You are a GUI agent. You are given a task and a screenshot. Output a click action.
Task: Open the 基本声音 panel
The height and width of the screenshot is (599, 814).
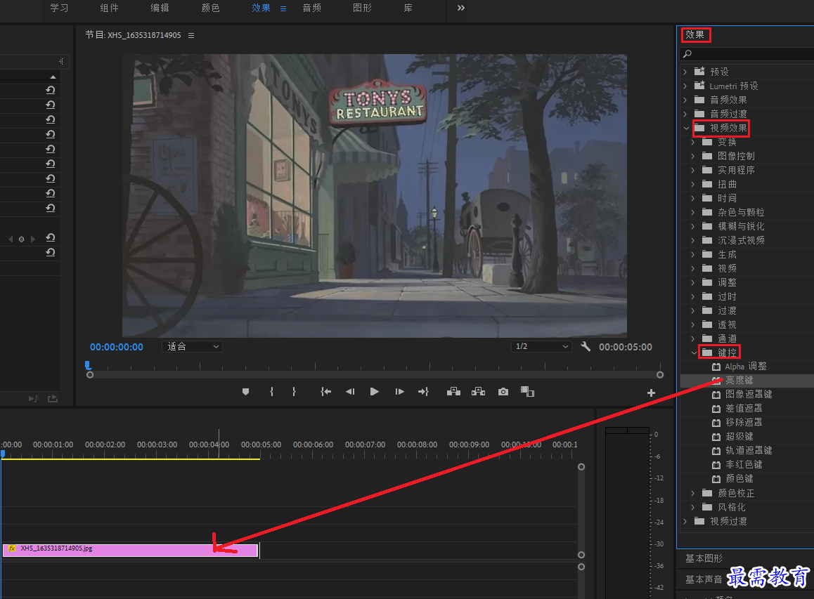[704, 579]
